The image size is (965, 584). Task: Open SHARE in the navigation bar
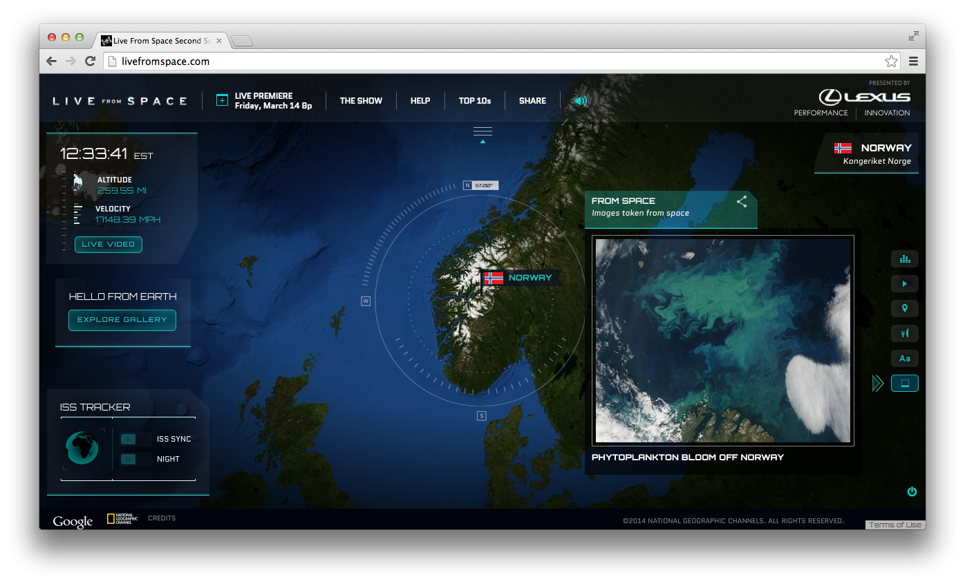532,101
